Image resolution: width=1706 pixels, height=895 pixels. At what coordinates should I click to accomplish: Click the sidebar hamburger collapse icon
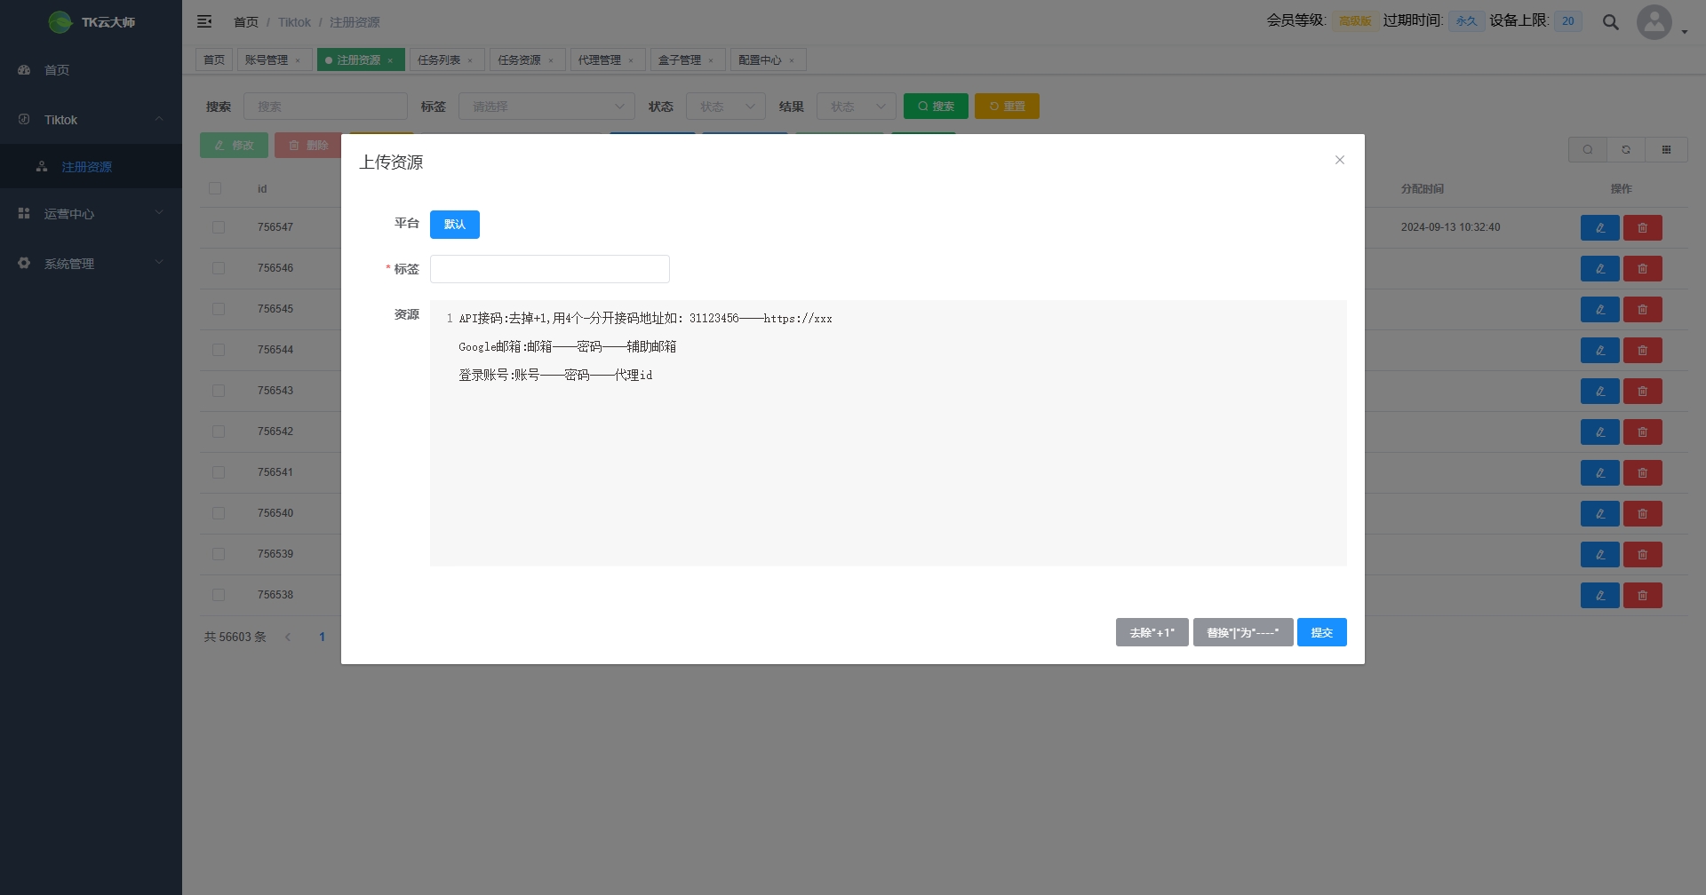coord(204,21)
